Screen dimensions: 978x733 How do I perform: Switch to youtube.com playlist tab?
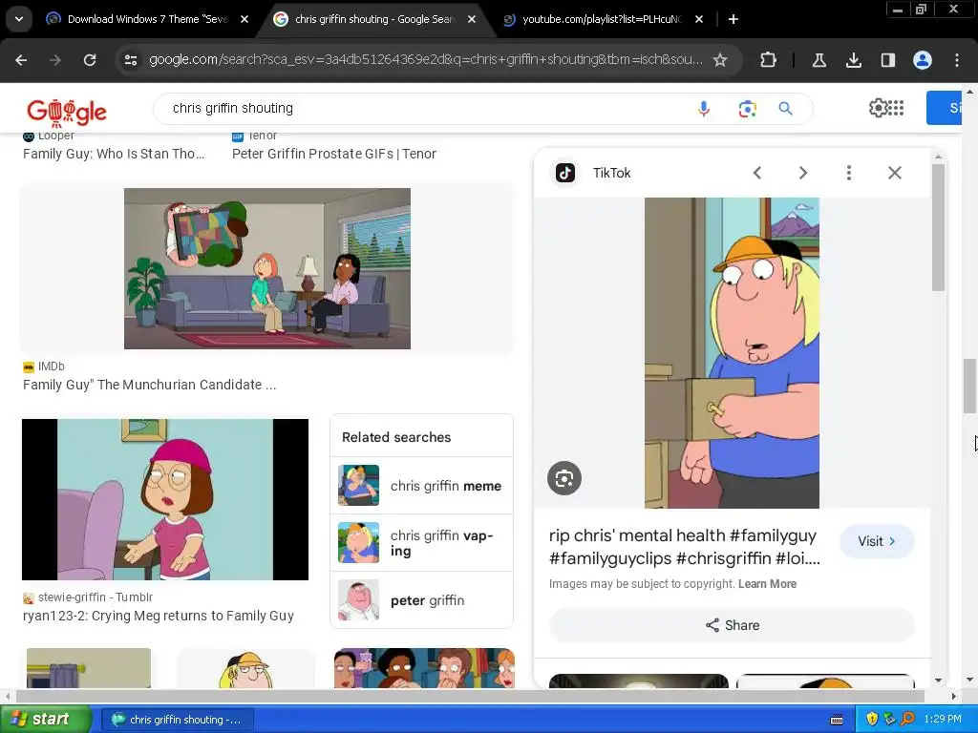[x=602, y=19]
